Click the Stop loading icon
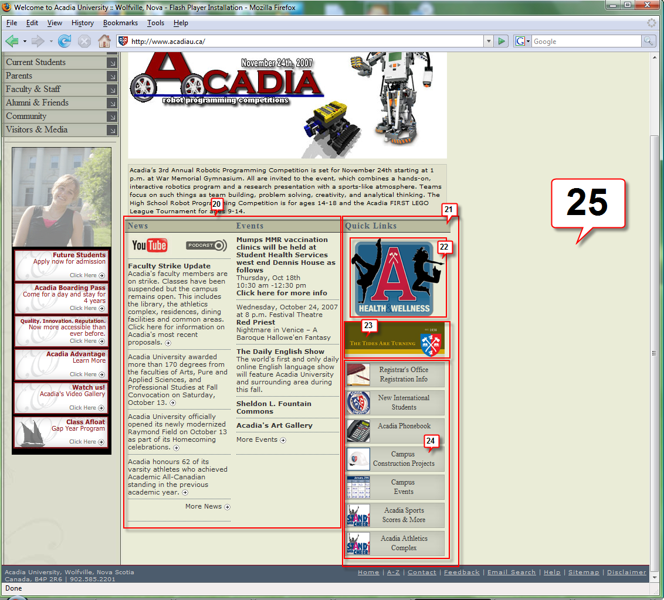The image size is (664, 600). coord(84,41)
